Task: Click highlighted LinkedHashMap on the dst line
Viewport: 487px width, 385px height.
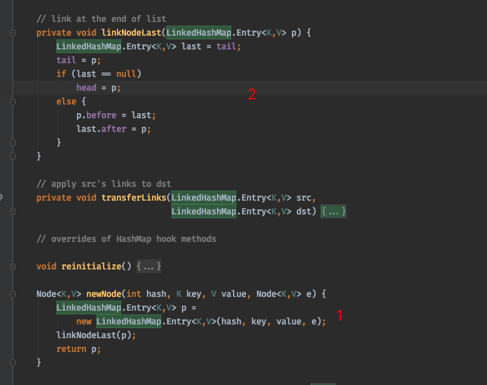Action: click(x=204, y=211)
